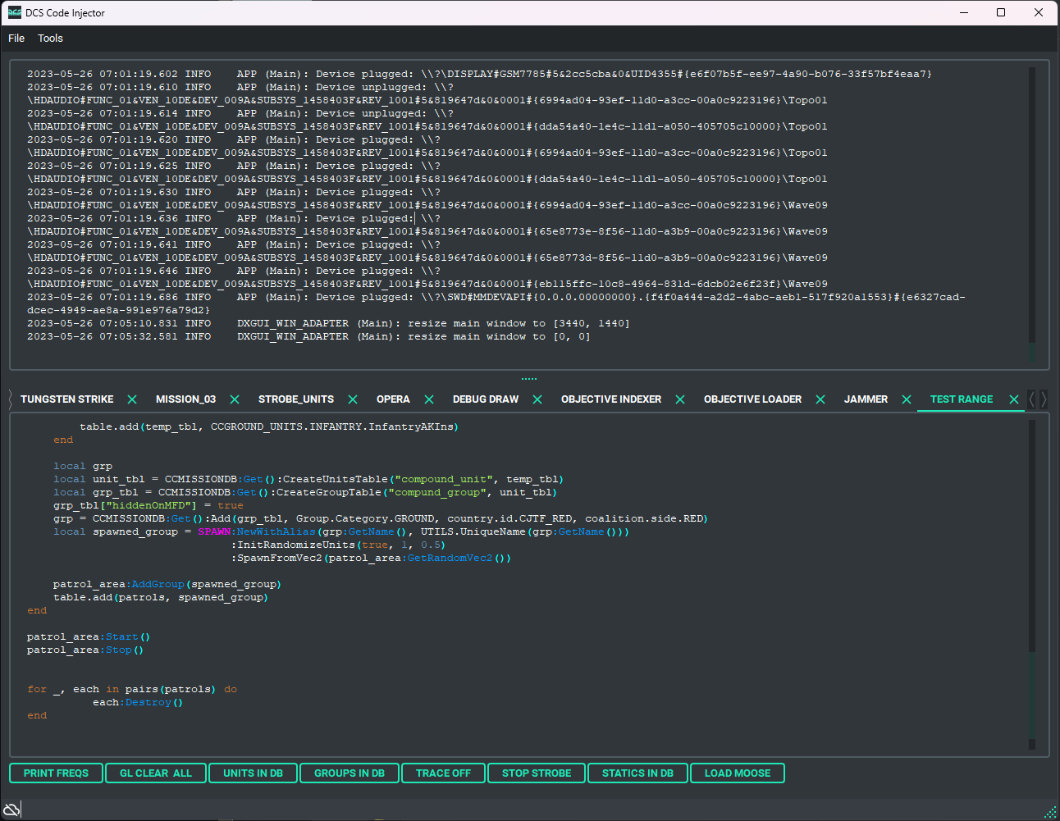Toggle tracing off via TRACE OFF

coord(443,773)
